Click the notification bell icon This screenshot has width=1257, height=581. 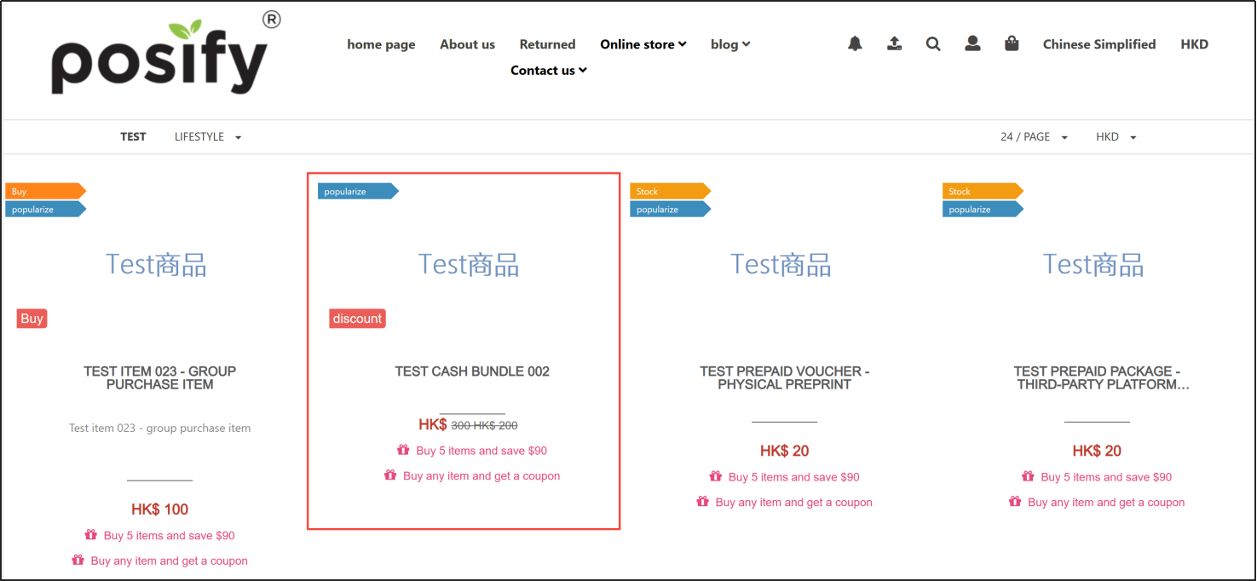[x=855, y=43]
